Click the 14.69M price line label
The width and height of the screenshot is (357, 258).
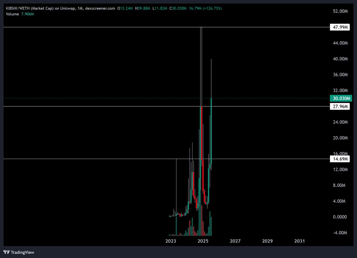click(x=340, y=159)
